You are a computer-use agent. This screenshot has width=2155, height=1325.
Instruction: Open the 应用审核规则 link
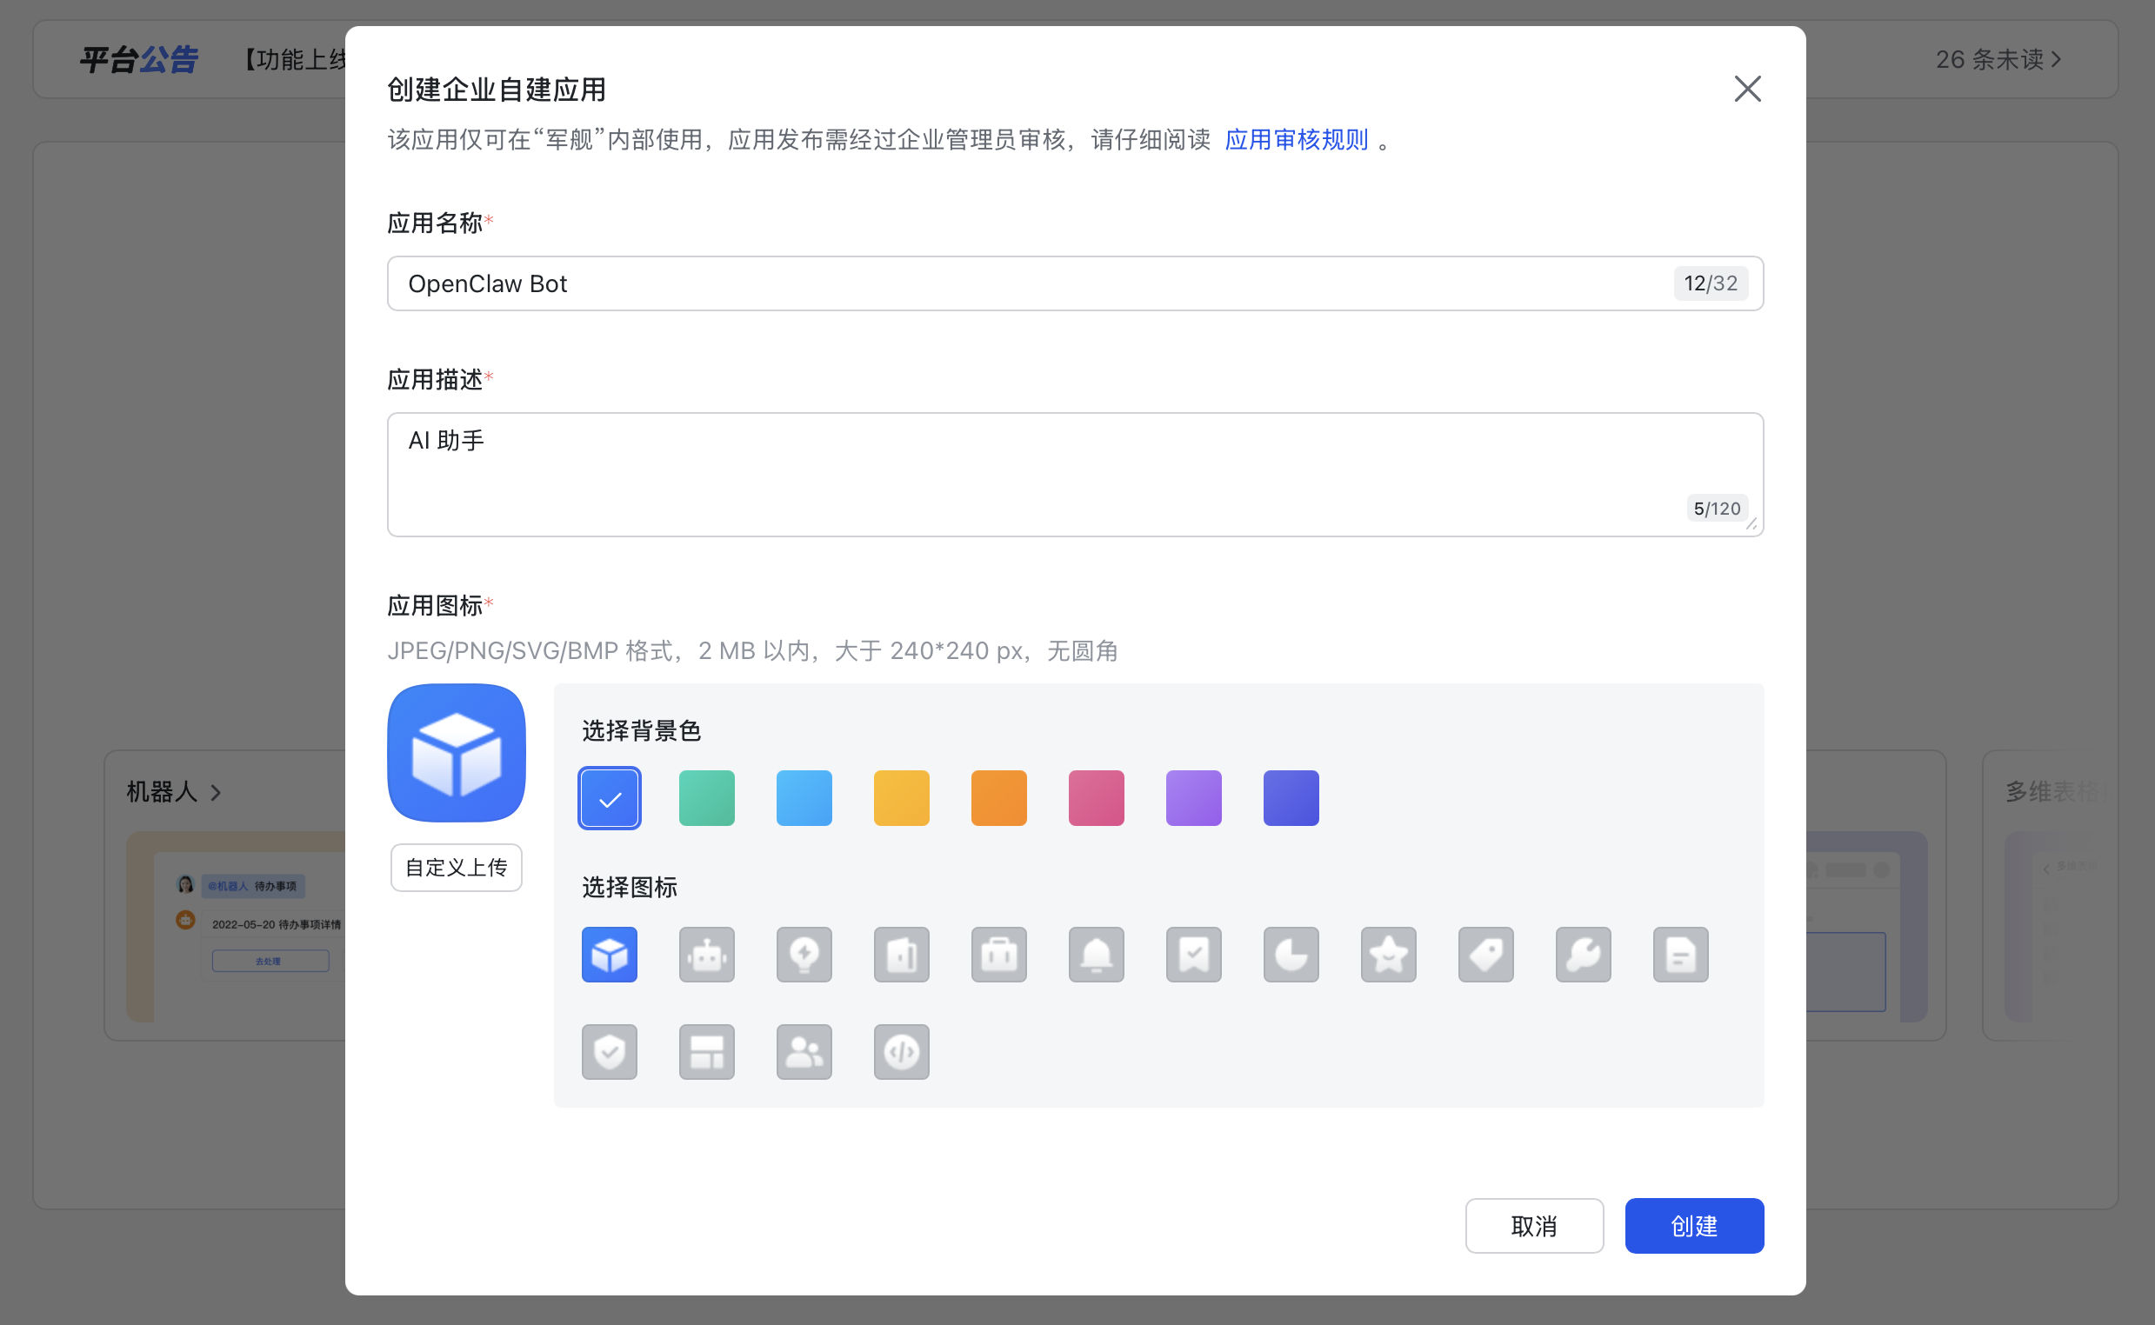pyautogui.click(x=1295, y=139)
